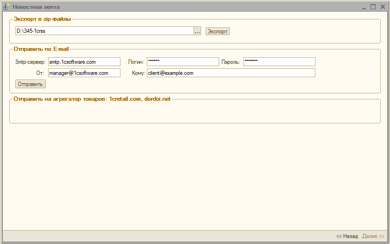
Task: Close the Новостная лента window
Action: [x=383, y=7]
